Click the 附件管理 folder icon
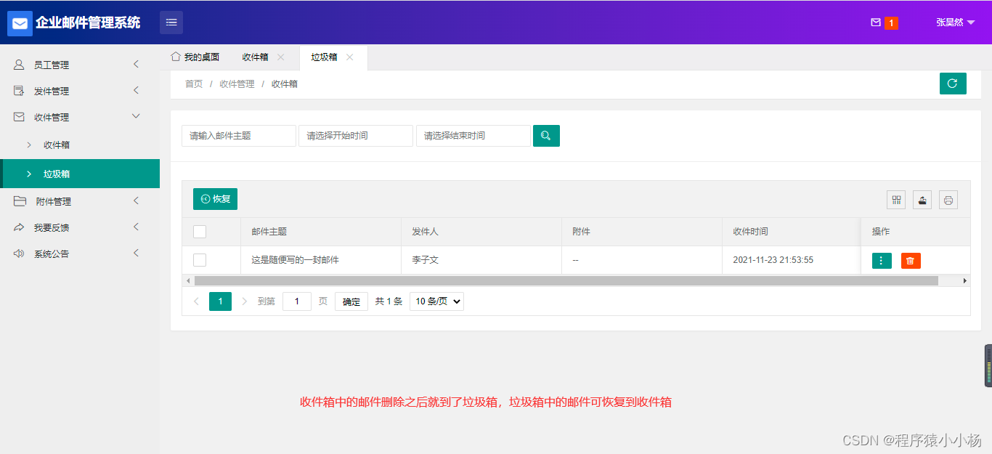The width and height of the screenshot is (992, 454). point(20,201)
